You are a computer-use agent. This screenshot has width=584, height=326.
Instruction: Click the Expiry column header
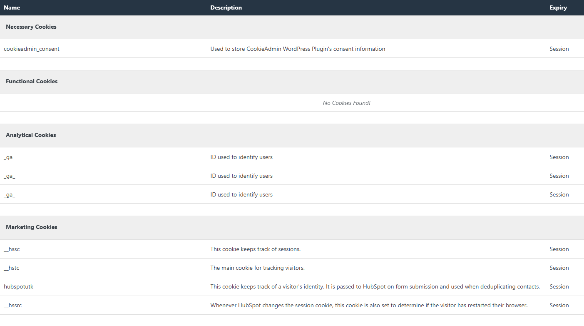click(558, 7)
